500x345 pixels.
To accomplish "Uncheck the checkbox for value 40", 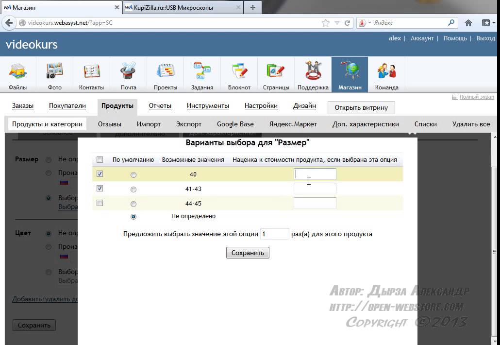I will click(x=100, y=173).
